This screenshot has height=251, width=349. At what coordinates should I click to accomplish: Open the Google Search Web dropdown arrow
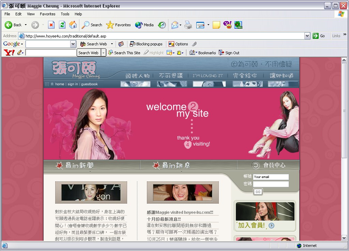coord(112,44)
